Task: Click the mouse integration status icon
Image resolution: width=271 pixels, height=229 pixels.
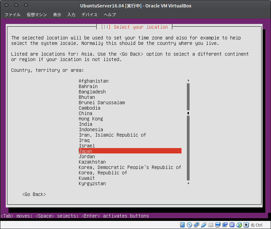Action: (239, 225)
